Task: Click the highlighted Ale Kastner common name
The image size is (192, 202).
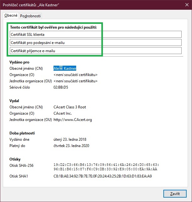Action: click(x=65, y=68)
